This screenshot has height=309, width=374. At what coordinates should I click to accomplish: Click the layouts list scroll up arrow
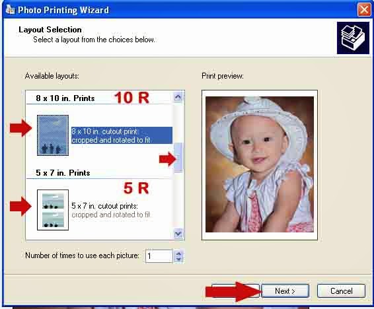tap(178, 97)
